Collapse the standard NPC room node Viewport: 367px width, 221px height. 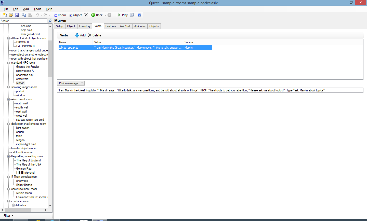pos(8,63)
